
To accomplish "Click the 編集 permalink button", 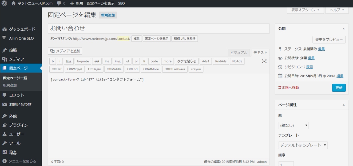I will pos(136,39).
